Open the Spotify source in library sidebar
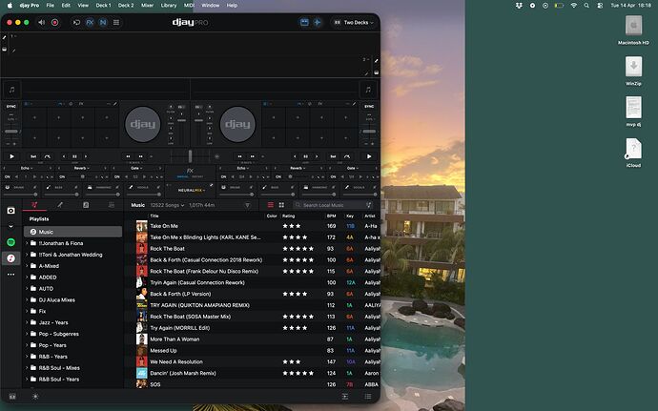Image resolution: width=658 pixels, height=411 pixels. (x=10, y=242)
